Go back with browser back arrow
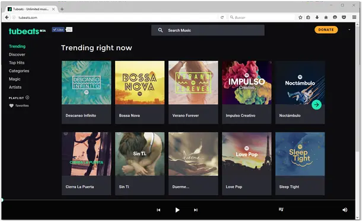 pos(7,17)
